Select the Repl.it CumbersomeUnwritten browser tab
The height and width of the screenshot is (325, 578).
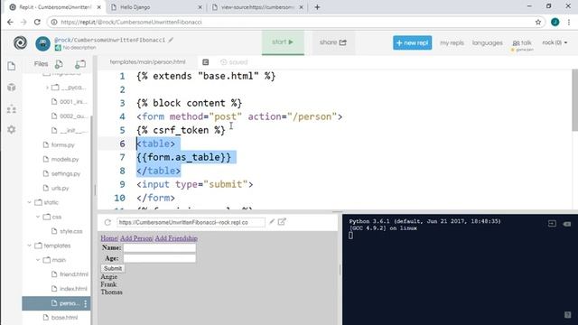pos(54,7)
